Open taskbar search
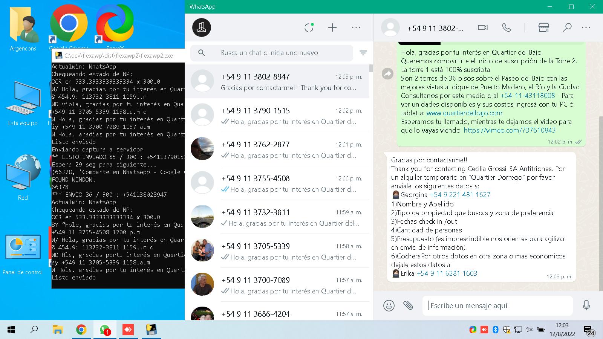 tap(34, 330)
